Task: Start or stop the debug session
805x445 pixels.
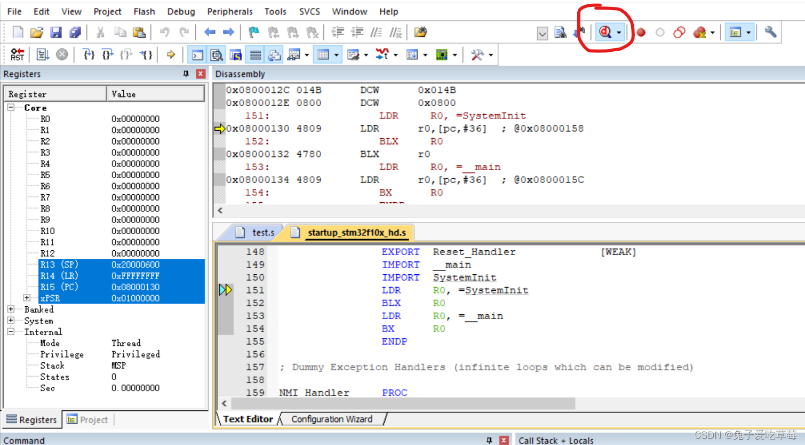Action: click(x=605, y=32)
